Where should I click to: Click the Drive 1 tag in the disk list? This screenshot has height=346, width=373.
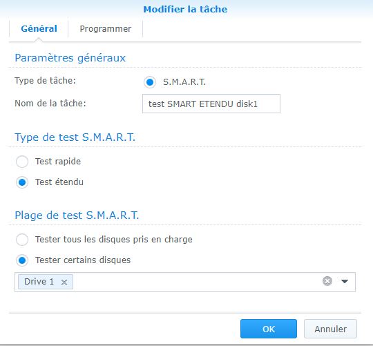[x=39, y=282]
